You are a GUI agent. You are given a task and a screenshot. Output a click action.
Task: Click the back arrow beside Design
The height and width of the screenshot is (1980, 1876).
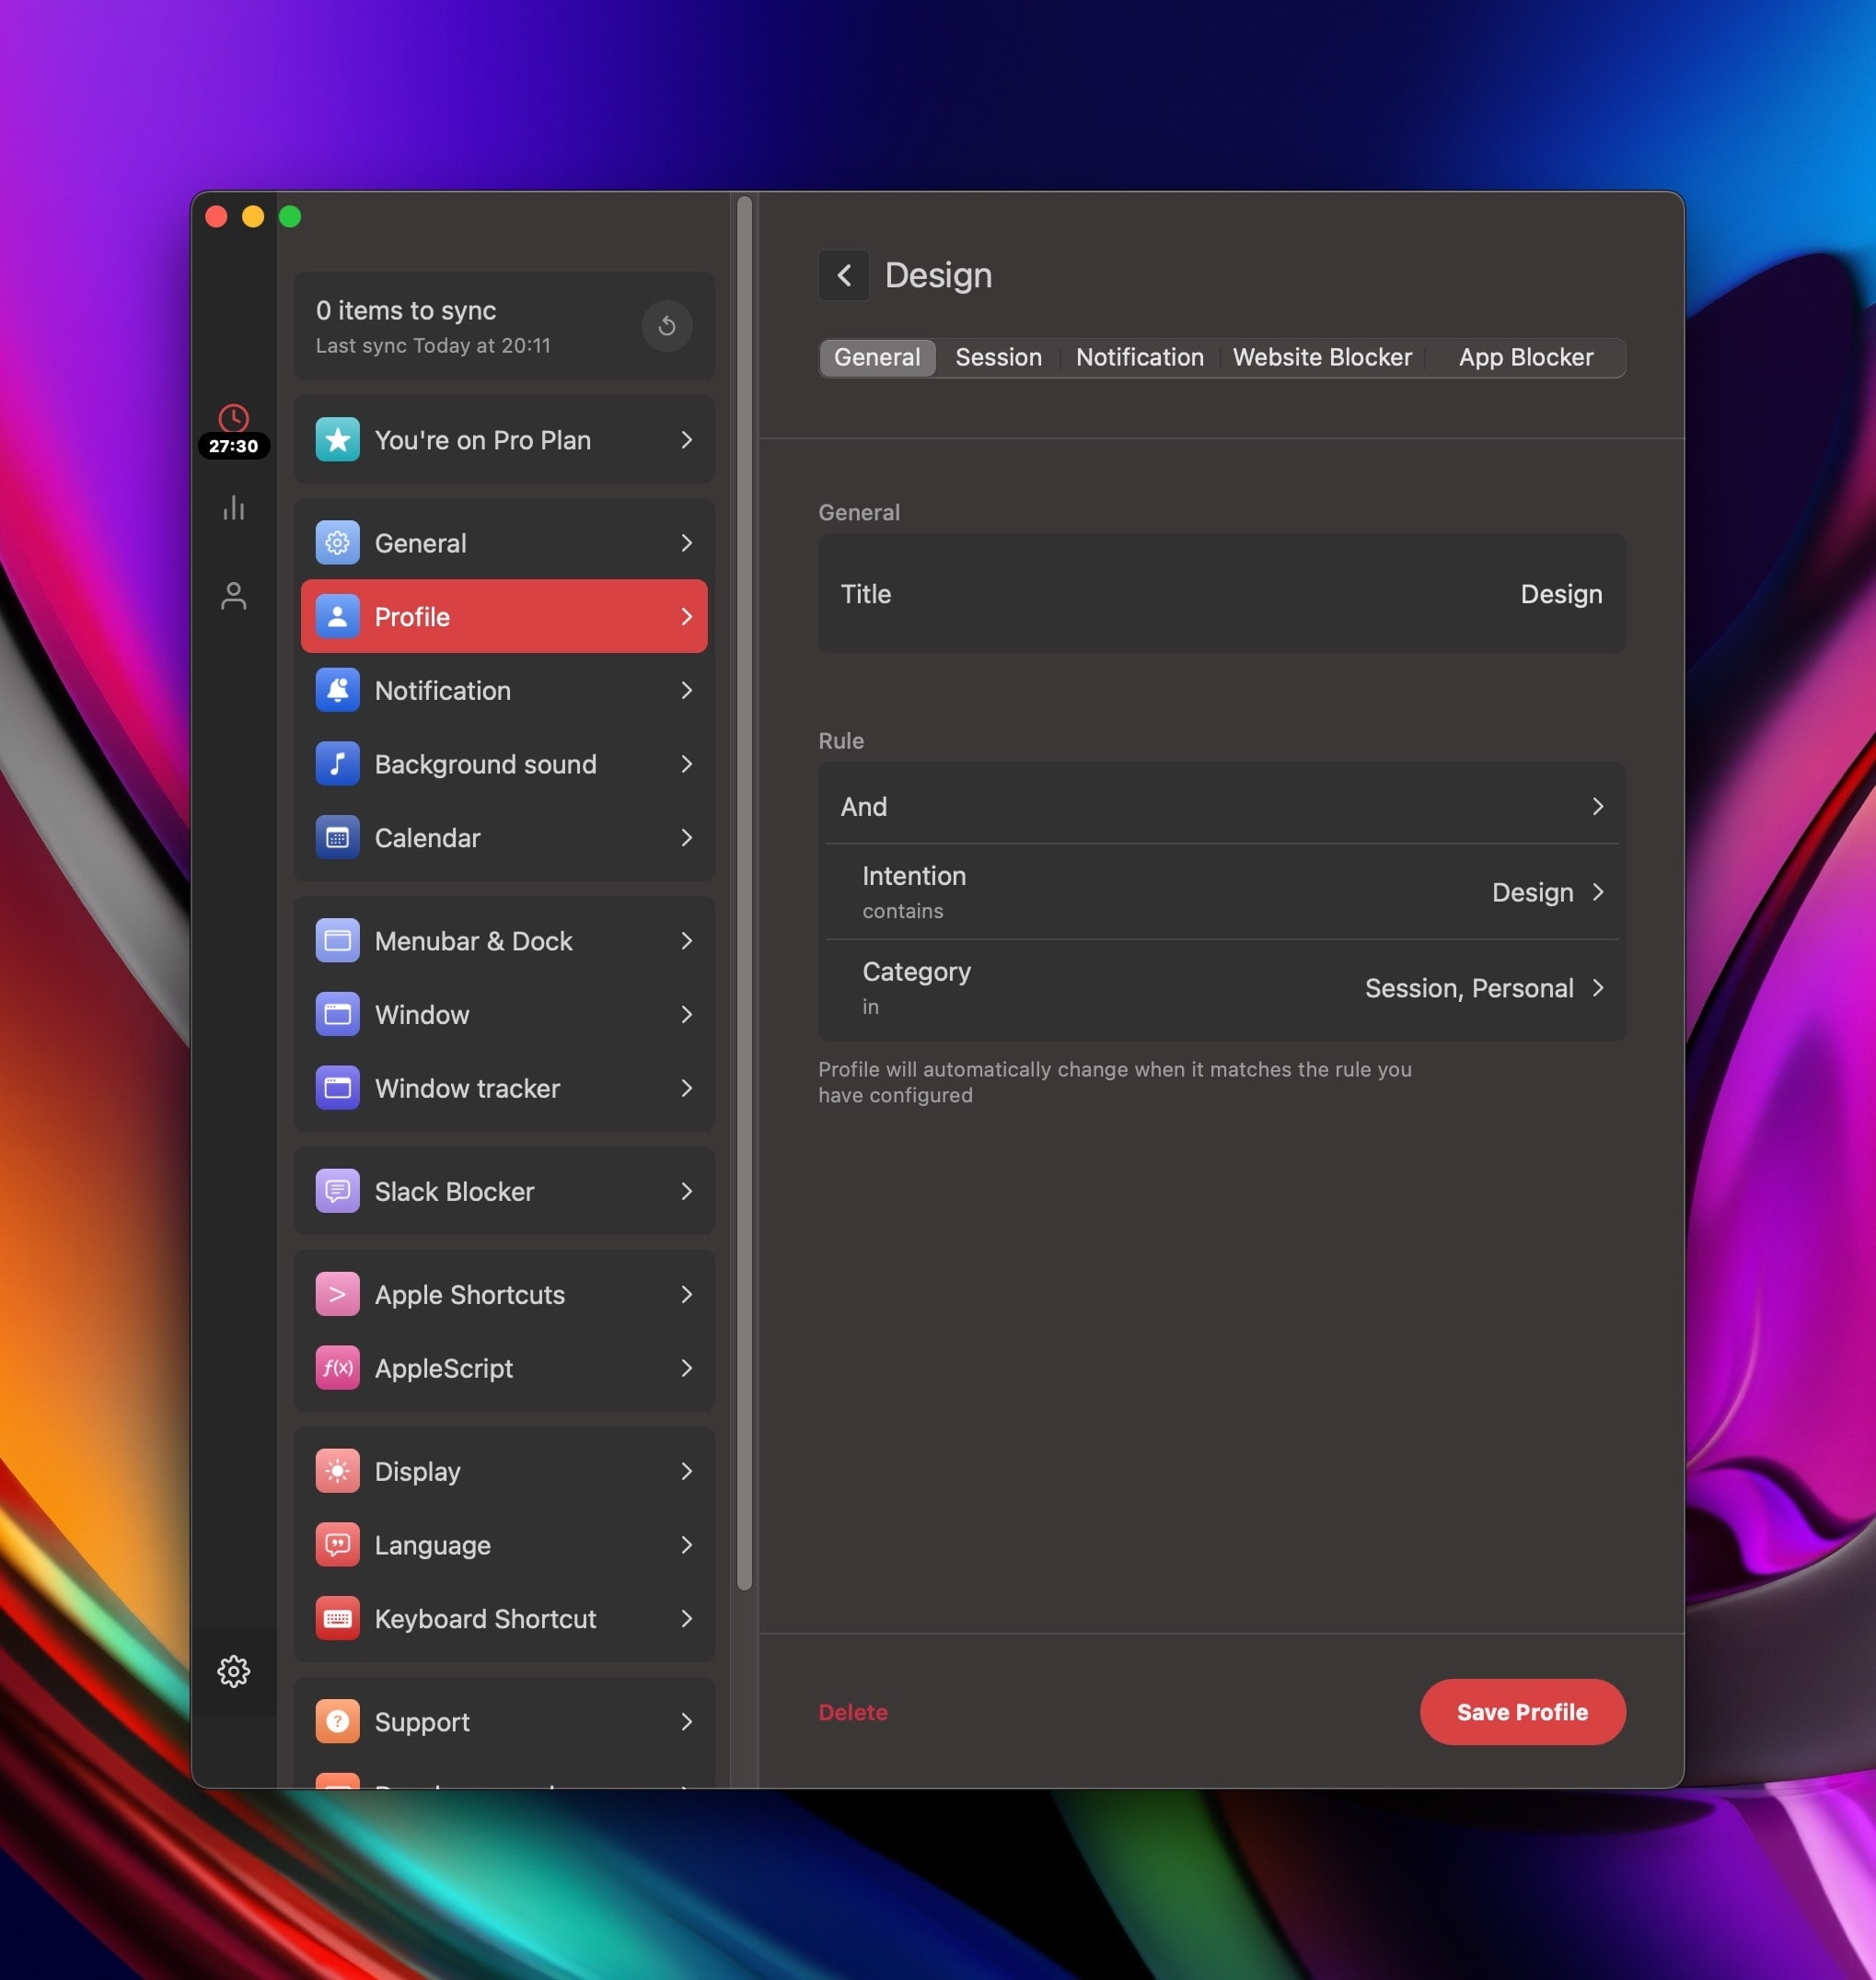coord(843,275)
